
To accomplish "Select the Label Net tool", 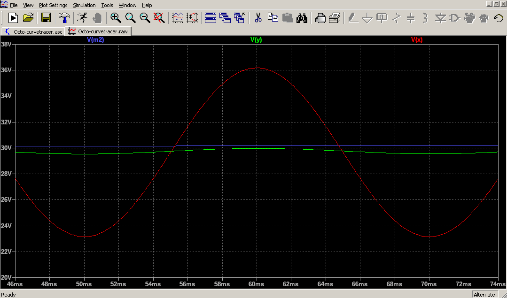I will tap(382, 18).
